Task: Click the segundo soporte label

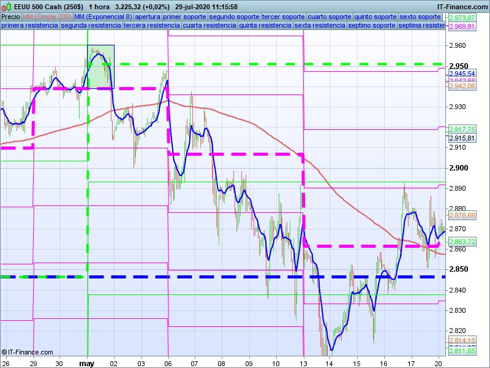Action: tap(235, 17)
